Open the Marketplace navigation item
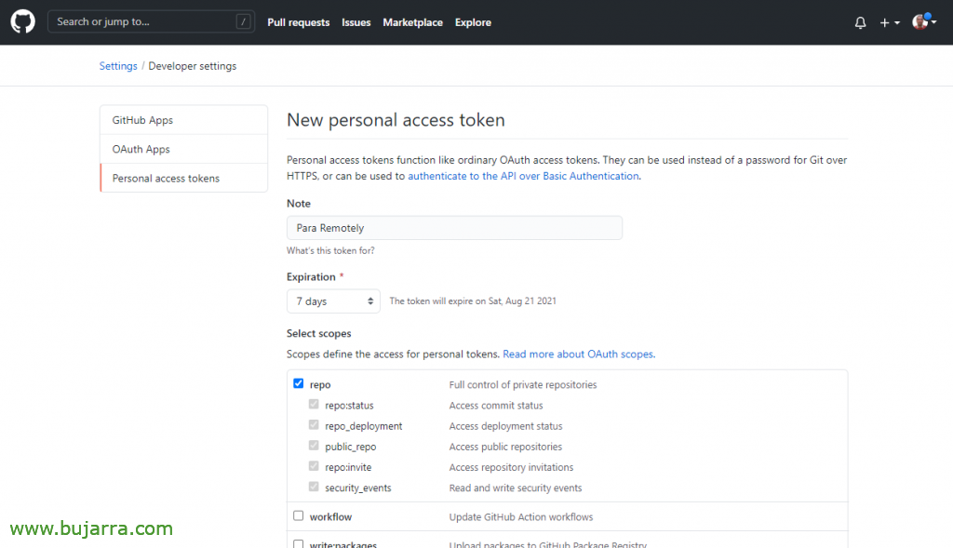This screenshot has height=548, width=953. click(x=412, y=21)
